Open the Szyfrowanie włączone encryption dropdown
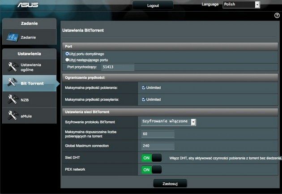Screen dimensions: 282x194 [168, 122]
